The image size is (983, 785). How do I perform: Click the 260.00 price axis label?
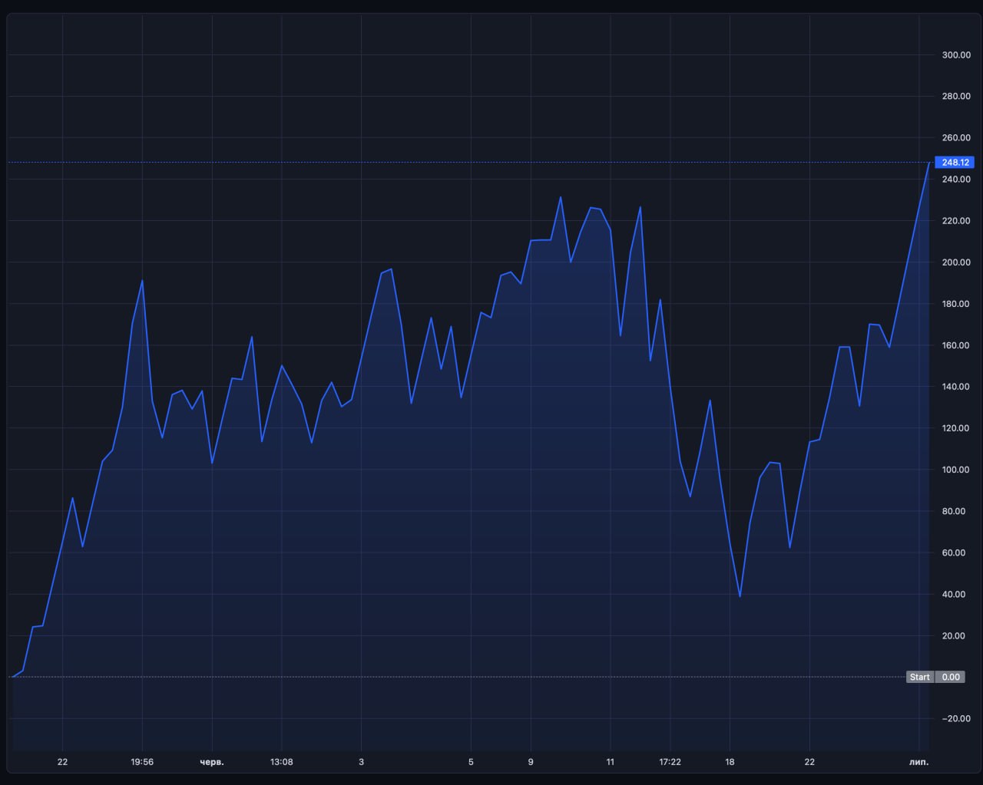coord(956,138)
